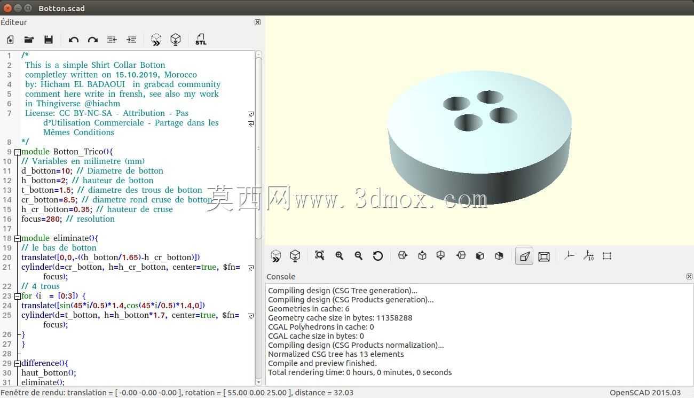Viewport: 694px width, 398px height.
Task: Undo the last edit
Action: (74, 40)
